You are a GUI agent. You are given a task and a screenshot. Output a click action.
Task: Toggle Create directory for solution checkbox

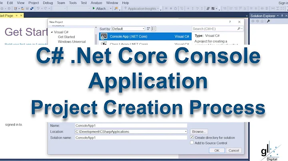(x=192, y=137)
